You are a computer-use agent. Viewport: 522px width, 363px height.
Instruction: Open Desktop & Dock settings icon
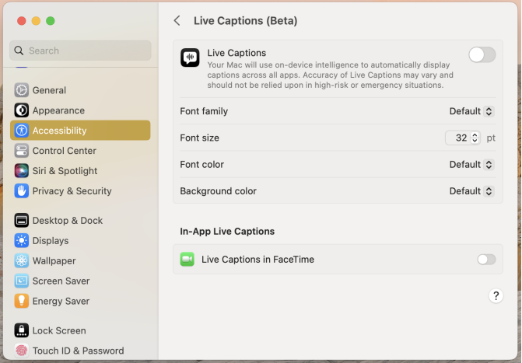pyautogui.click(x=22, y=221)
